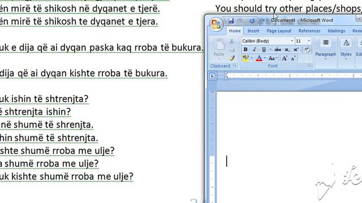Click the text 'ë shtrenjta ishin?'
The width and height of the screenshot is (362, 203).
click(35, 112)
